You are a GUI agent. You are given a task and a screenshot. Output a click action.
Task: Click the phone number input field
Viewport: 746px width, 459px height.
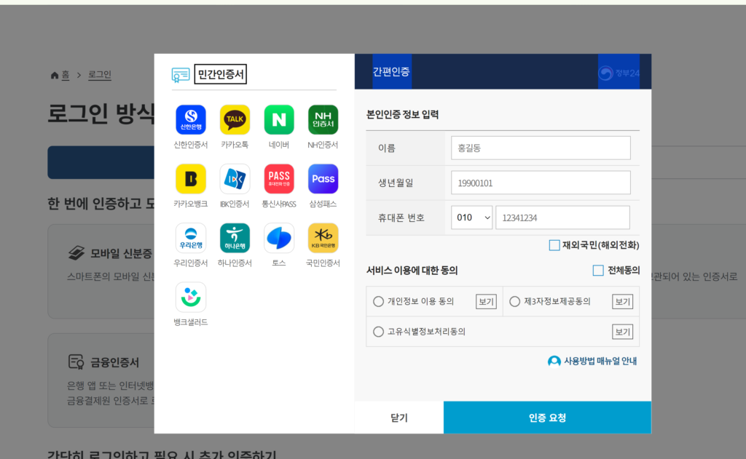[x=562, y=217]
